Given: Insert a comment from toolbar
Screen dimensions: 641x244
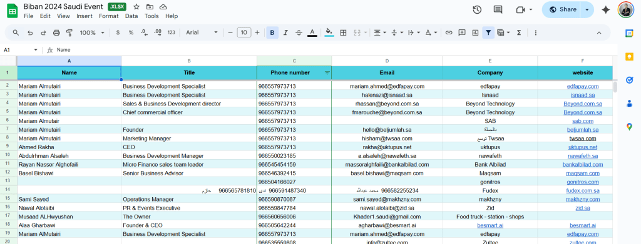Looking at the screenshot, I should click(x=462, y=32).
